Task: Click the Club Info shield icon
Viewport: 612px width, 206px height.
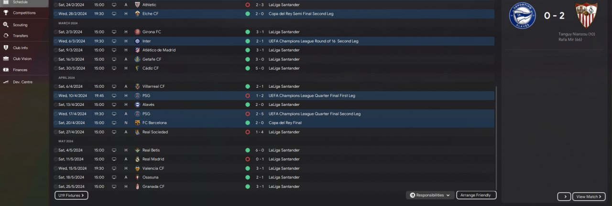Action: pos(6,48)
